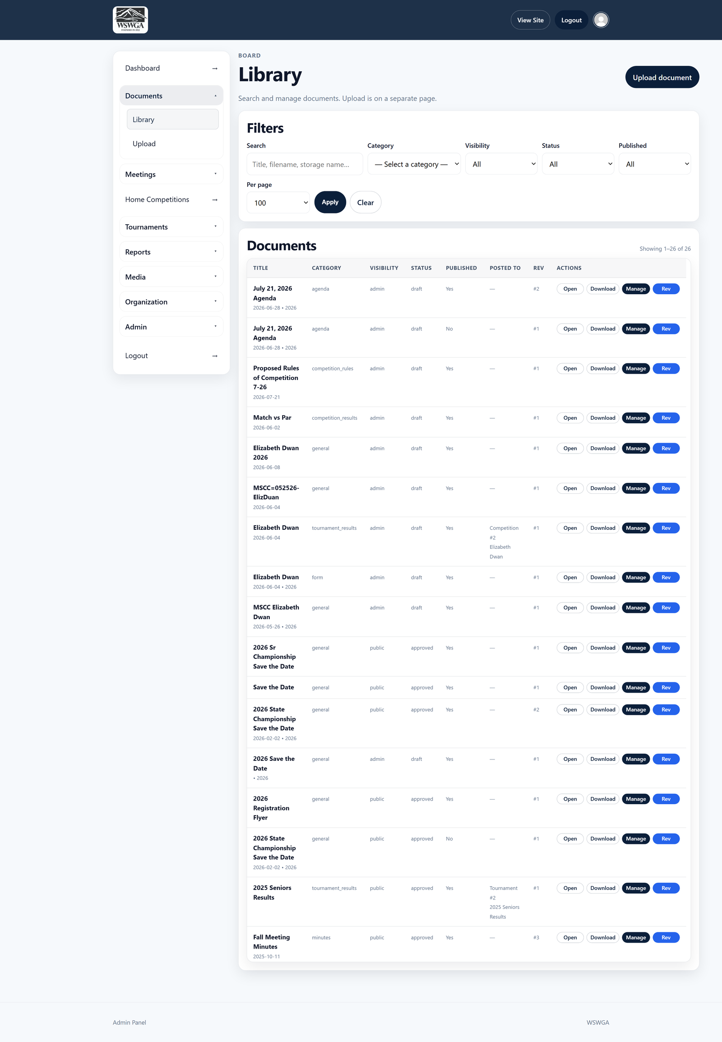Image resolution: width=722 pixels, height=1042 pixels.
Task: Download the Fall Meeting Minutes document
Action: [x=602, y=938]
